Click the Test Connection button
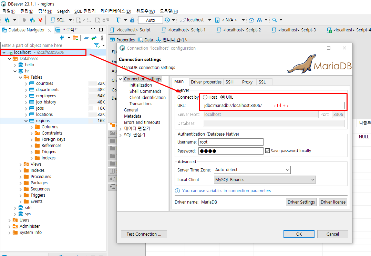Viewport: 371px width, 256px height. click(144, 234)
